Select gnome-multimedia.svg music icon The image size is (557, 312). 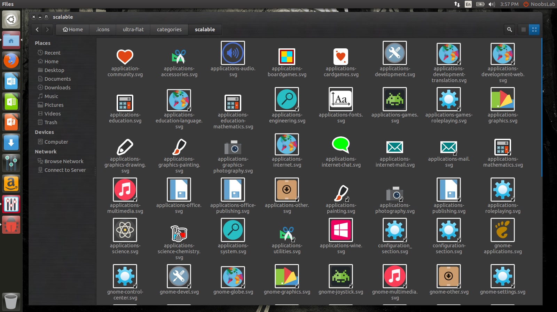(x=395, y=276)
